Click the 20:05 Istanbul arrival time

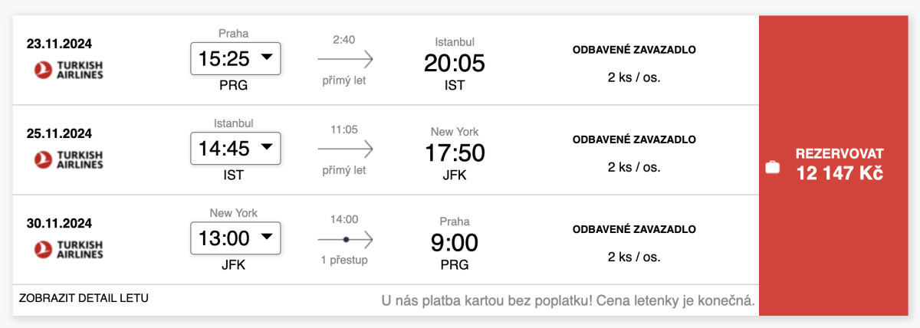click(x=455, y=63)
